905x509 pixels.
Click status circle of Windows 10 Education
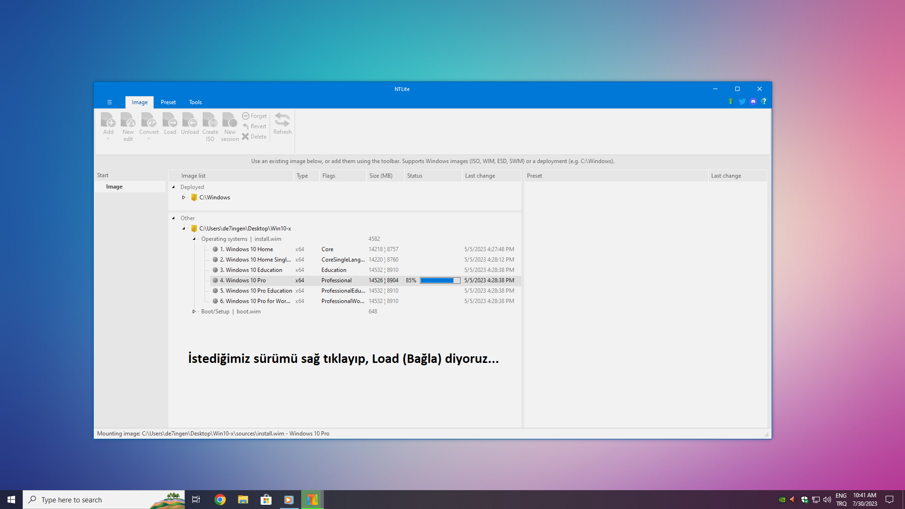pyautogui.click(x=215, y=270)
